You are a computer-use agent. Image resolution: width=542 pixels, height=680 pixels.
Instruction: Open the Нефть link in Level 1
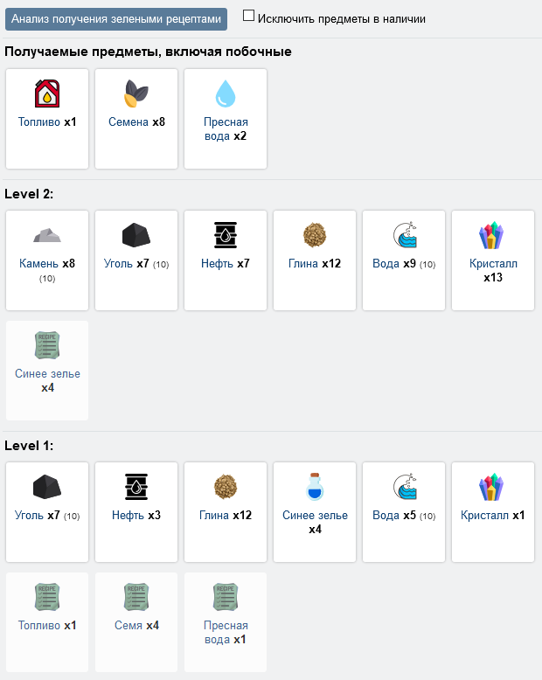coord(128,515)
